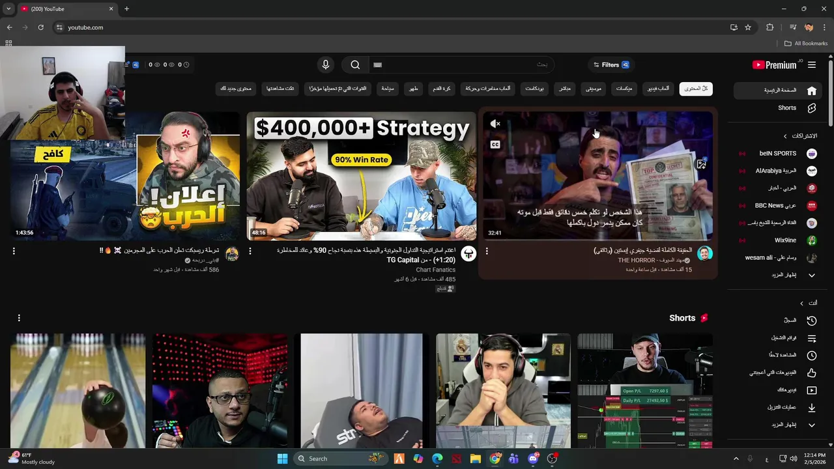
Task: Open Chrome extensions puzzle icon
Action: pos(770,27)
